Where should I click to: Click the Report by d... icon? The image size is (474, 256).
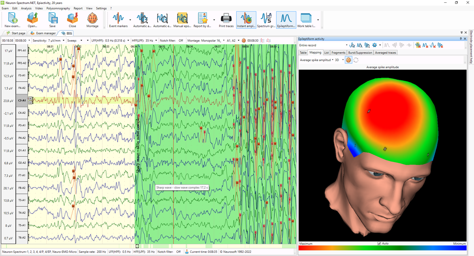click(203, 20)
